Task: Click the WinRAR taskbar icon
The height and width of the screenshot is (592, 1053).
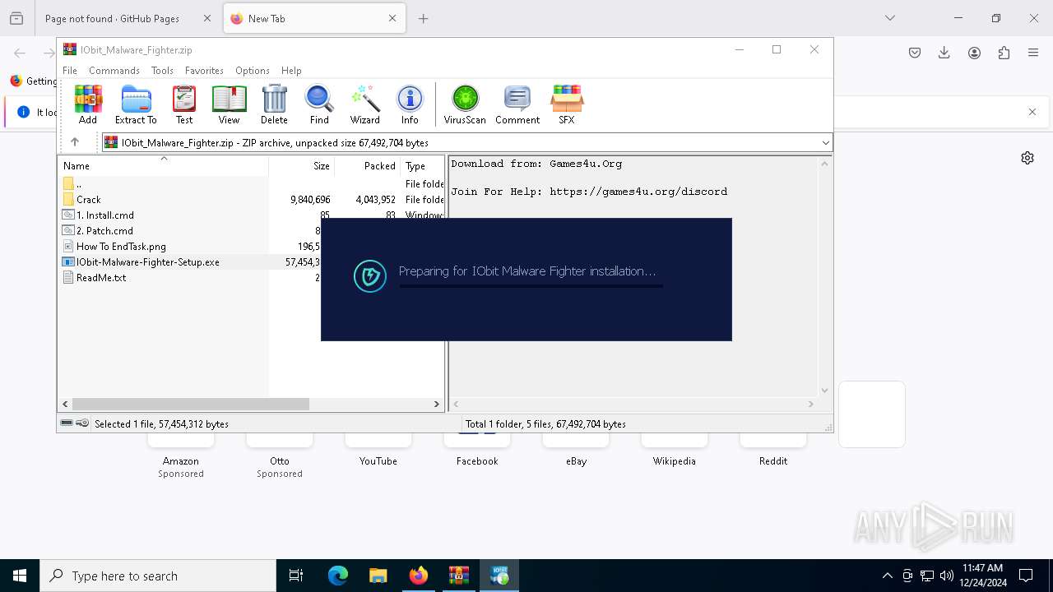Action: [459, 576]
